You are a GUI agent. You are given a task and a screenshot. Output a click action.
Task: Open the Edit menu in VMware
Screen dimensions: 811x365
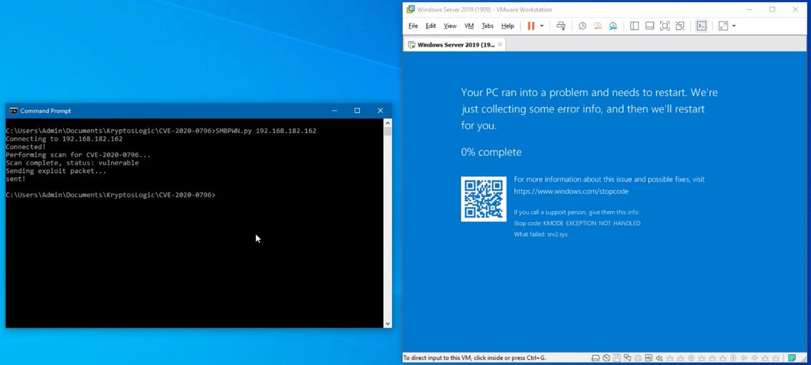point(431,26)
